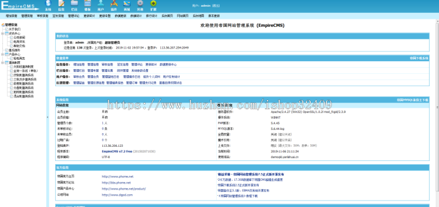This screenshot has height=207, width=439.
Task: Select 公司新闻 in the tree
Action: tap(20, 37)
